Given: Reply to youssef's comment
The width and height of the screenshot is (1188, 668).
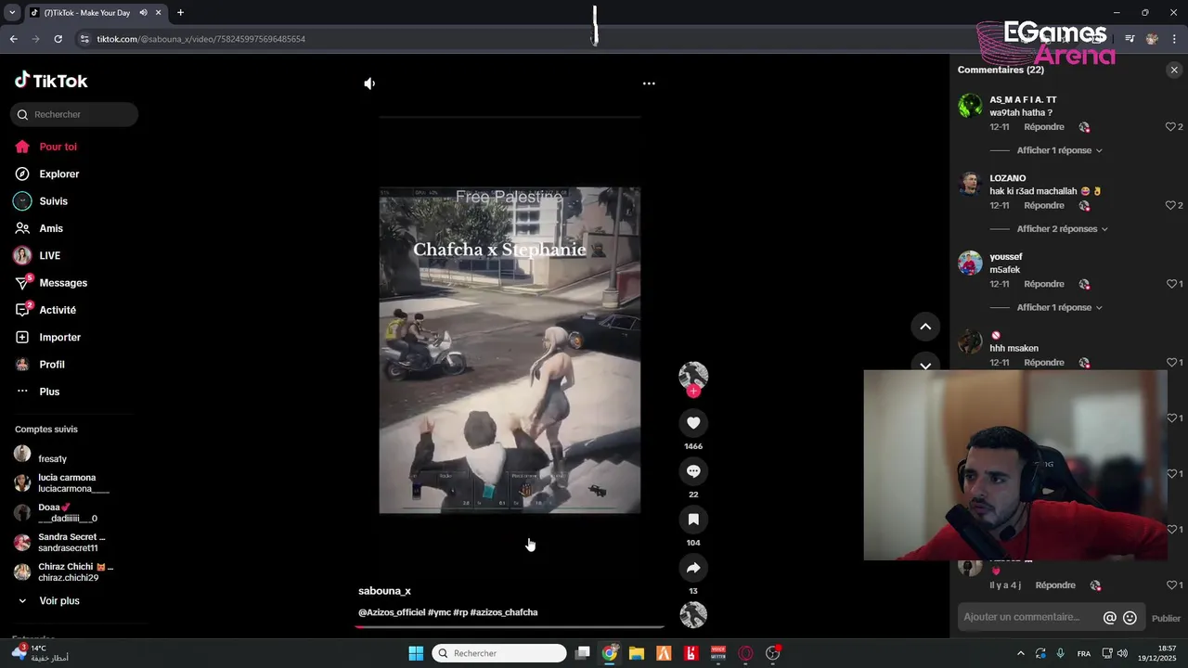Looking at the screenshot, I should click(x=1044, y=284).
